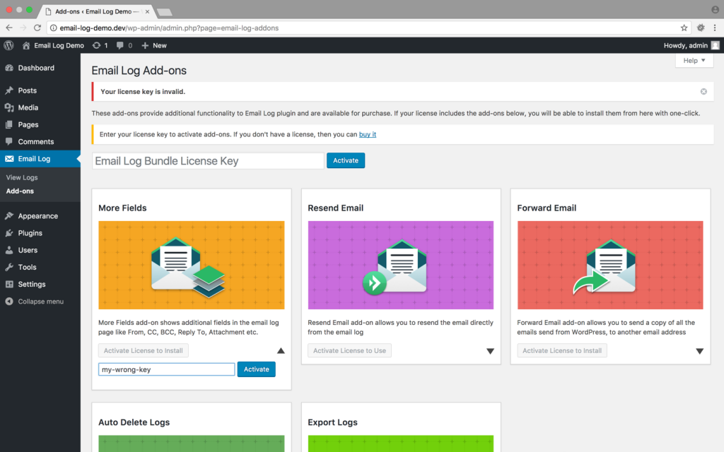Click the WordPress logo in admin bar
Viewport: 724px width, 452px height.
pos(8,45)
